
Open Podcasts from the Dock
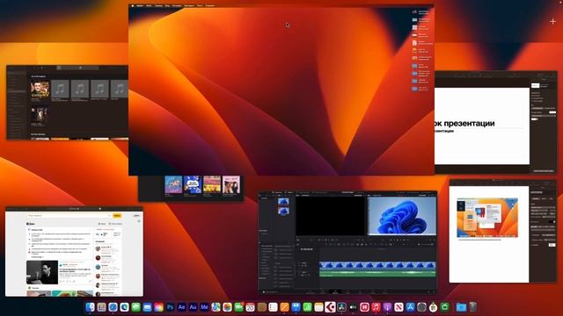387,307
